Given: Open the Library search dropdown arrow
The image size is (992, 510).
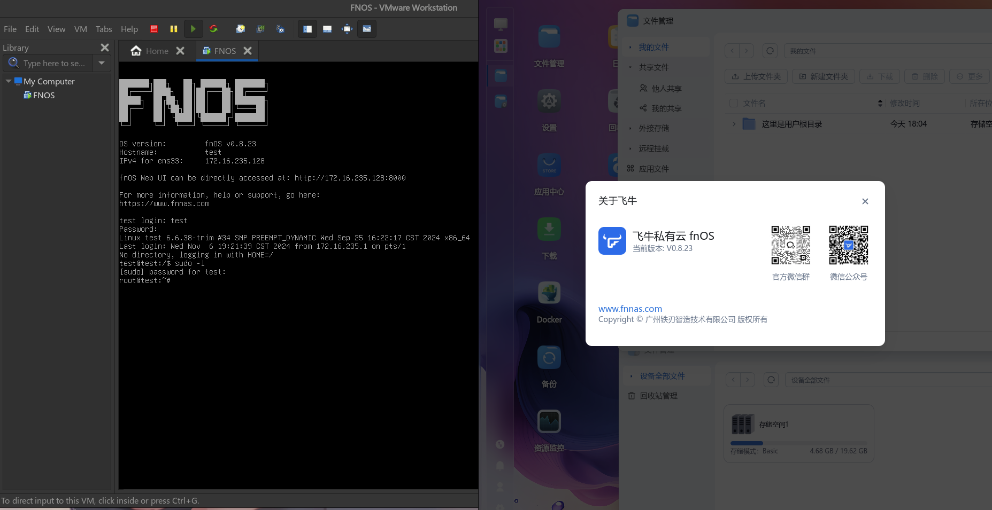Looking at the screenshot, I should [x=102, y=63].
